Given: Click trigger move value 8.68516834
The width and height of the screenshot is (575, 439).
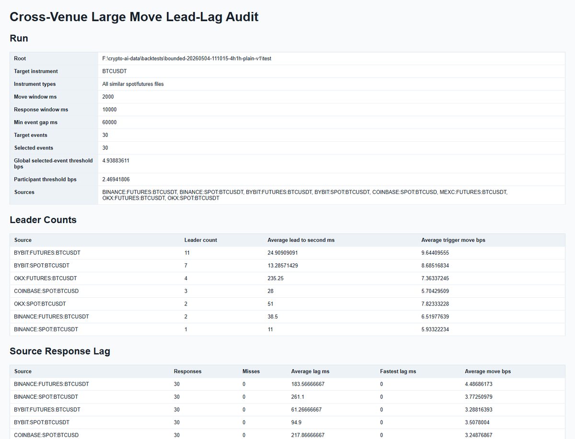Looking at the screenshot, I should click(x=435, y=265).
